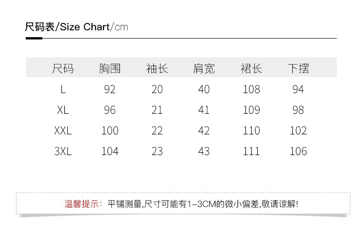Viewport: 363px width, 234px height.
Task: Click skirt length value 108
Action: pyautogui.click(x=251, y=89)
